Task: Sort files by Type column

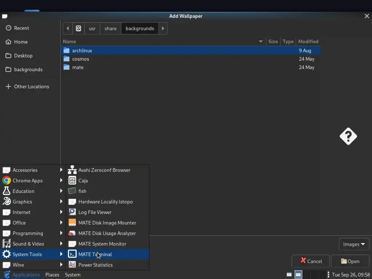Action: point(288,41)
